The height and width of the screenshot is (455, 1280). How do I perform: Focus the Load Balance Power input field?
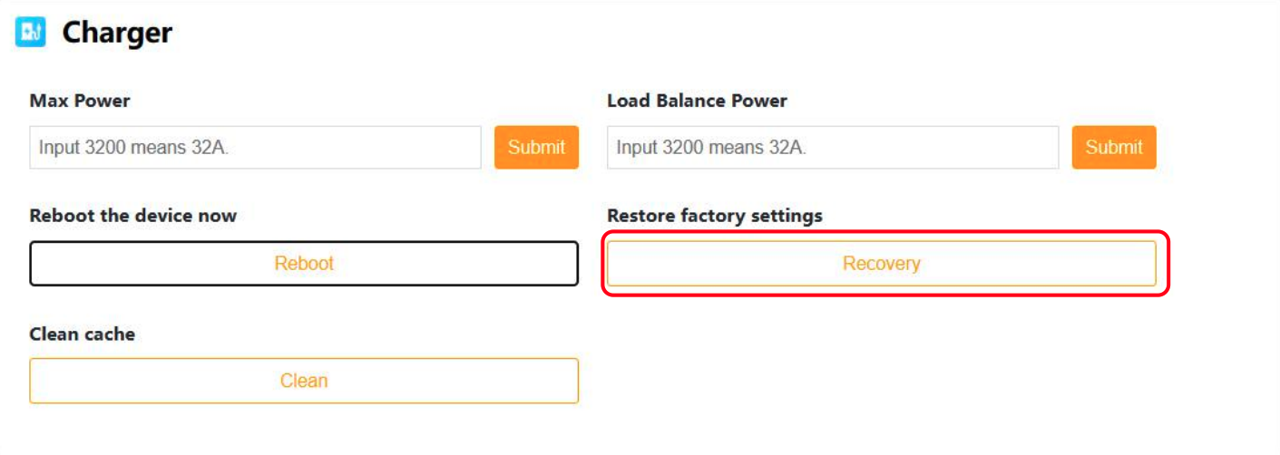pyautogui.click(x=832, y=147)
